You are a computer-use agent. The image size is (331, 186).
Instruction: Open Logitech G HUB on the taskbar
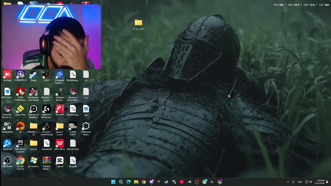212,182
